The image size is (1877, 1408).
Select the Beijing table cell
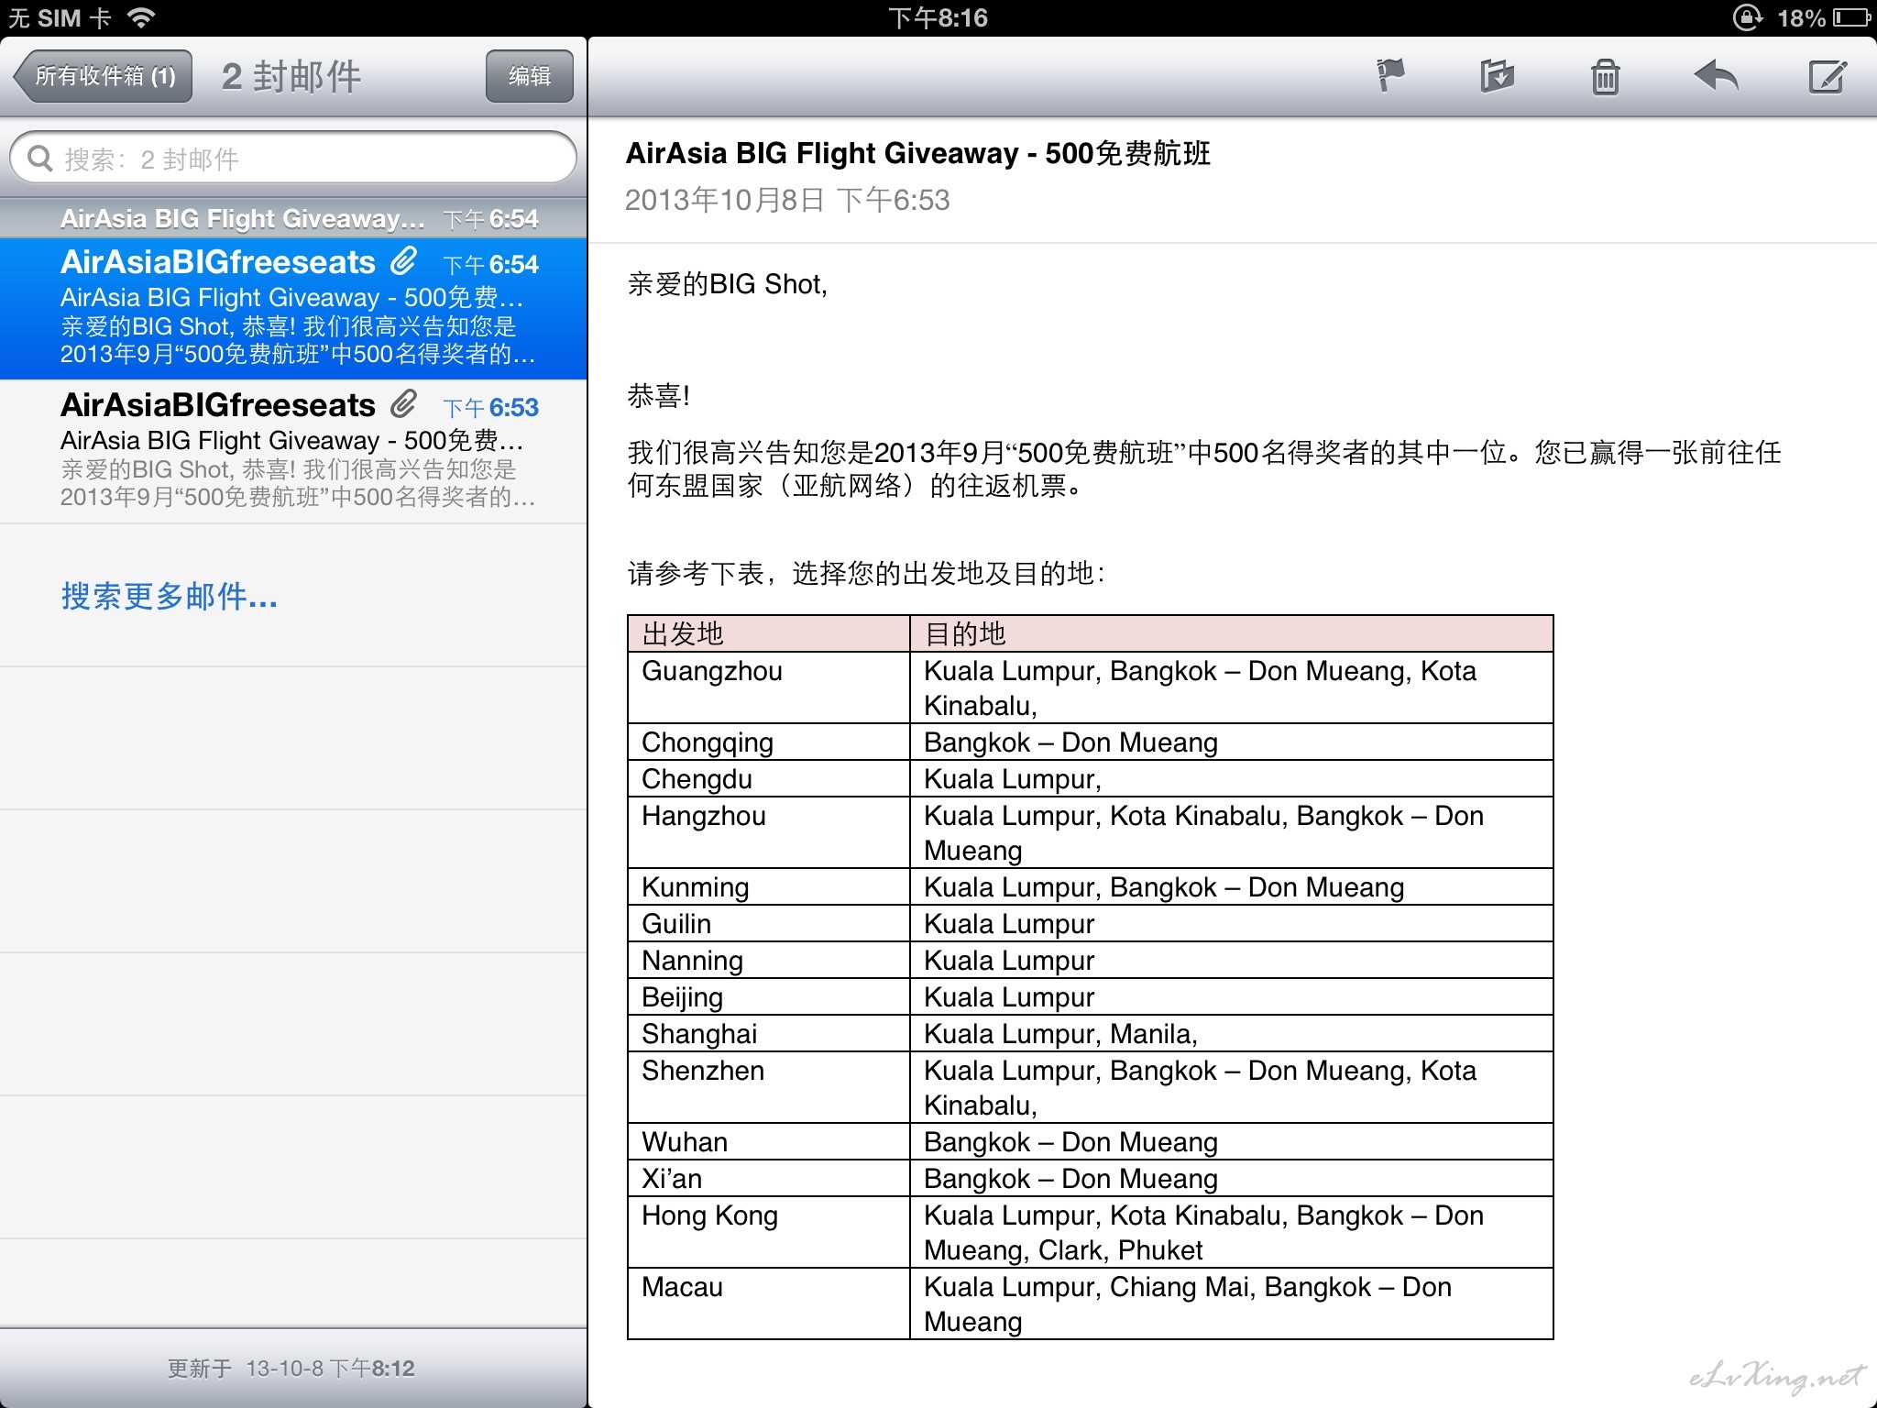point(769,996)
